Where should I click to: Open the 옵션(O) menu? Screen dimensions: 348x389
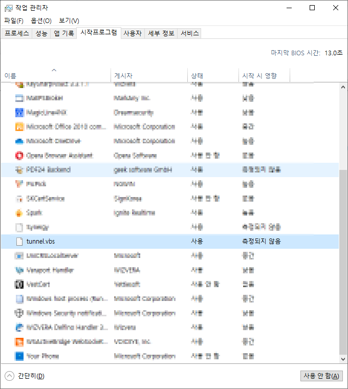pos(41,20)
